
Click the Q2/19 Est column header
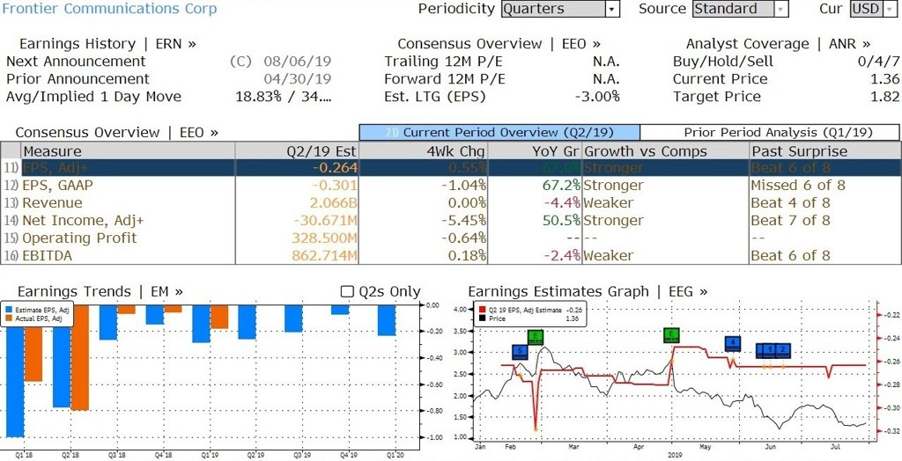pos(297,151)
